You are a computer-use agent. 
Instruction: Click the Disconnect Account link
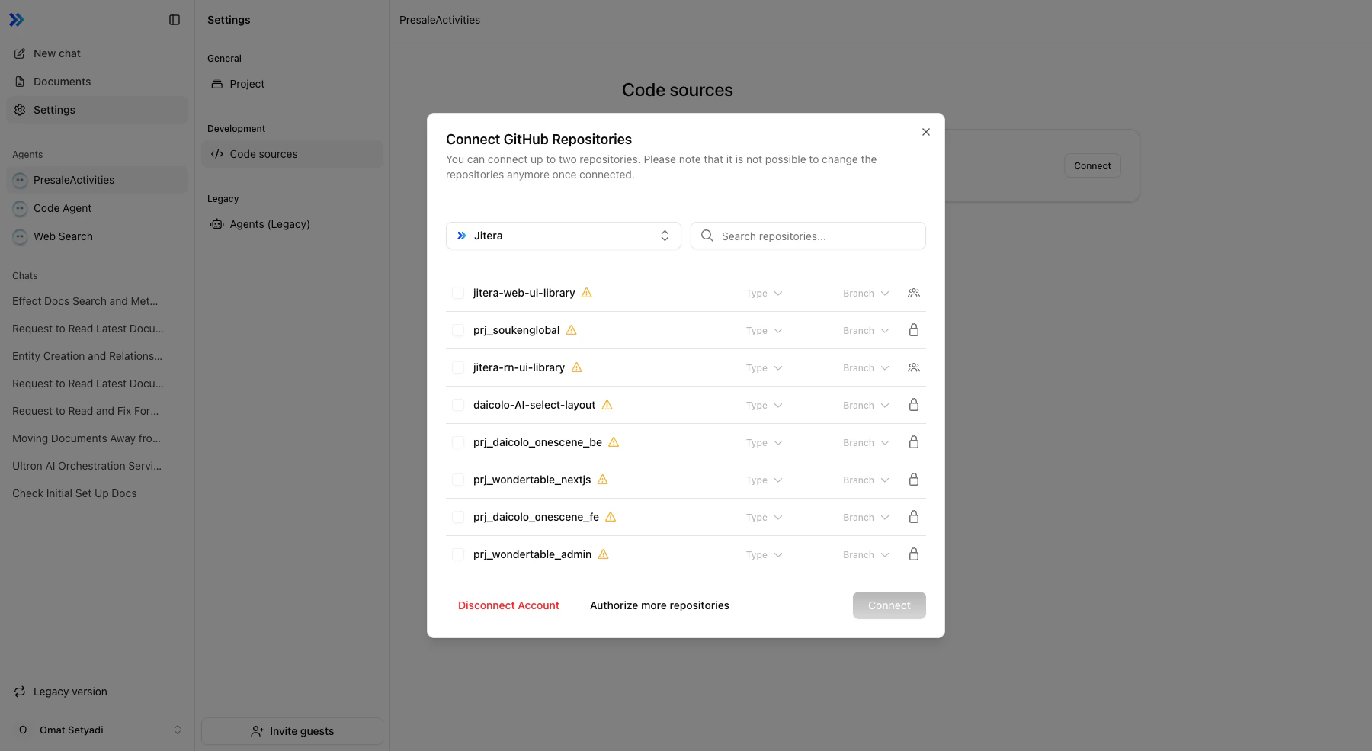(x=508, y=605)
